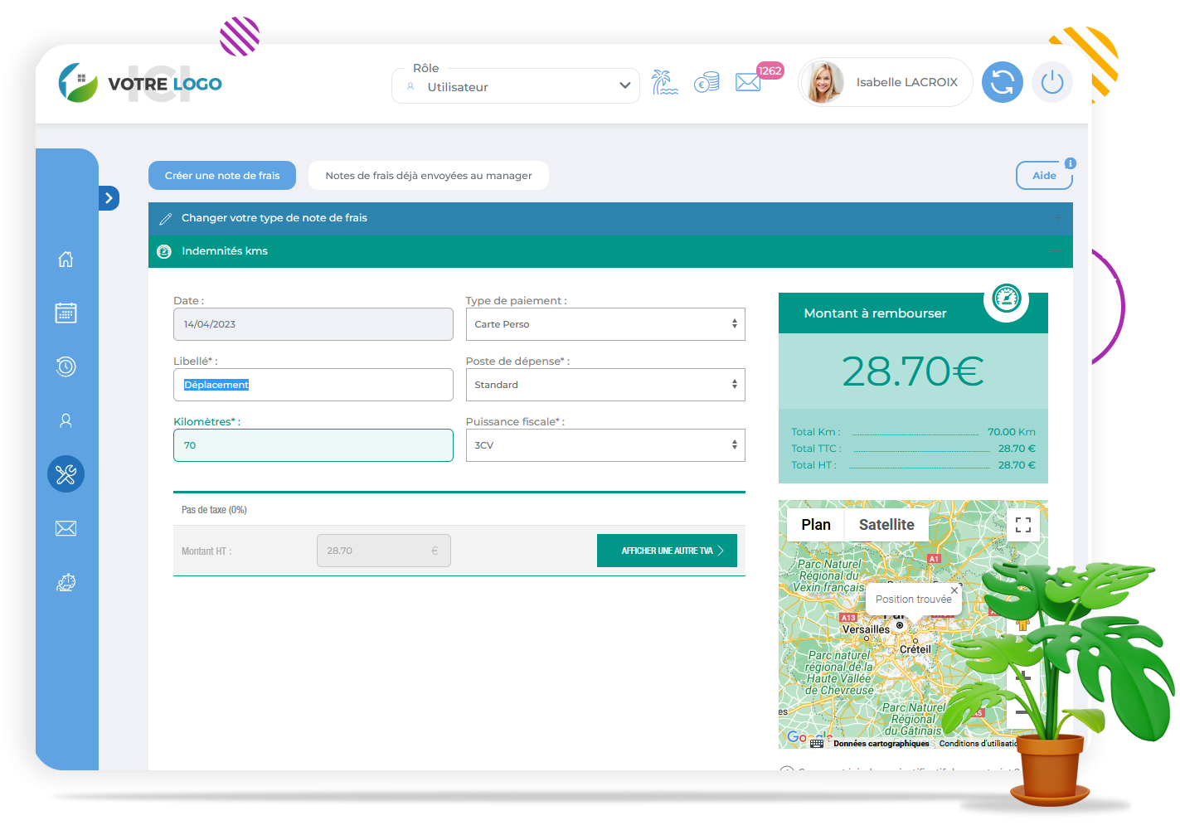
Task: Click the home icon in sidebar
Action: pyautogui.click(x=66, y=260)
